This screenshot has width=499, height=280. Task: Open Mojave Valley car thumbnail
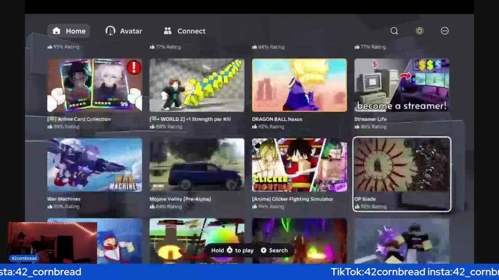[197, 165]
